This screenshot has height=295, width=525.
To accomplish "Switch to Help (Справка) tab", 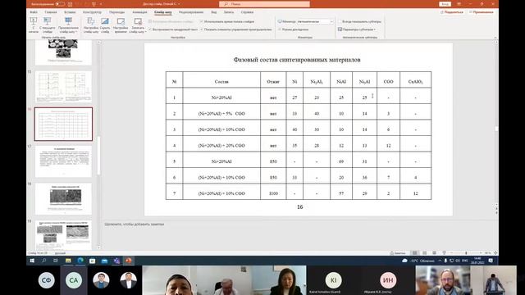I will 247,12.
